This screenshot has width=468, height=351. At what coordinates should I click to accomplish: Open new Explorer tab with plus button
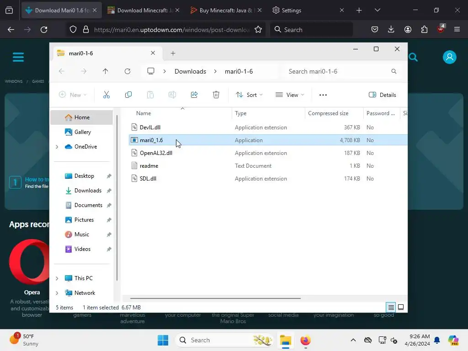[x=173, y=53]
